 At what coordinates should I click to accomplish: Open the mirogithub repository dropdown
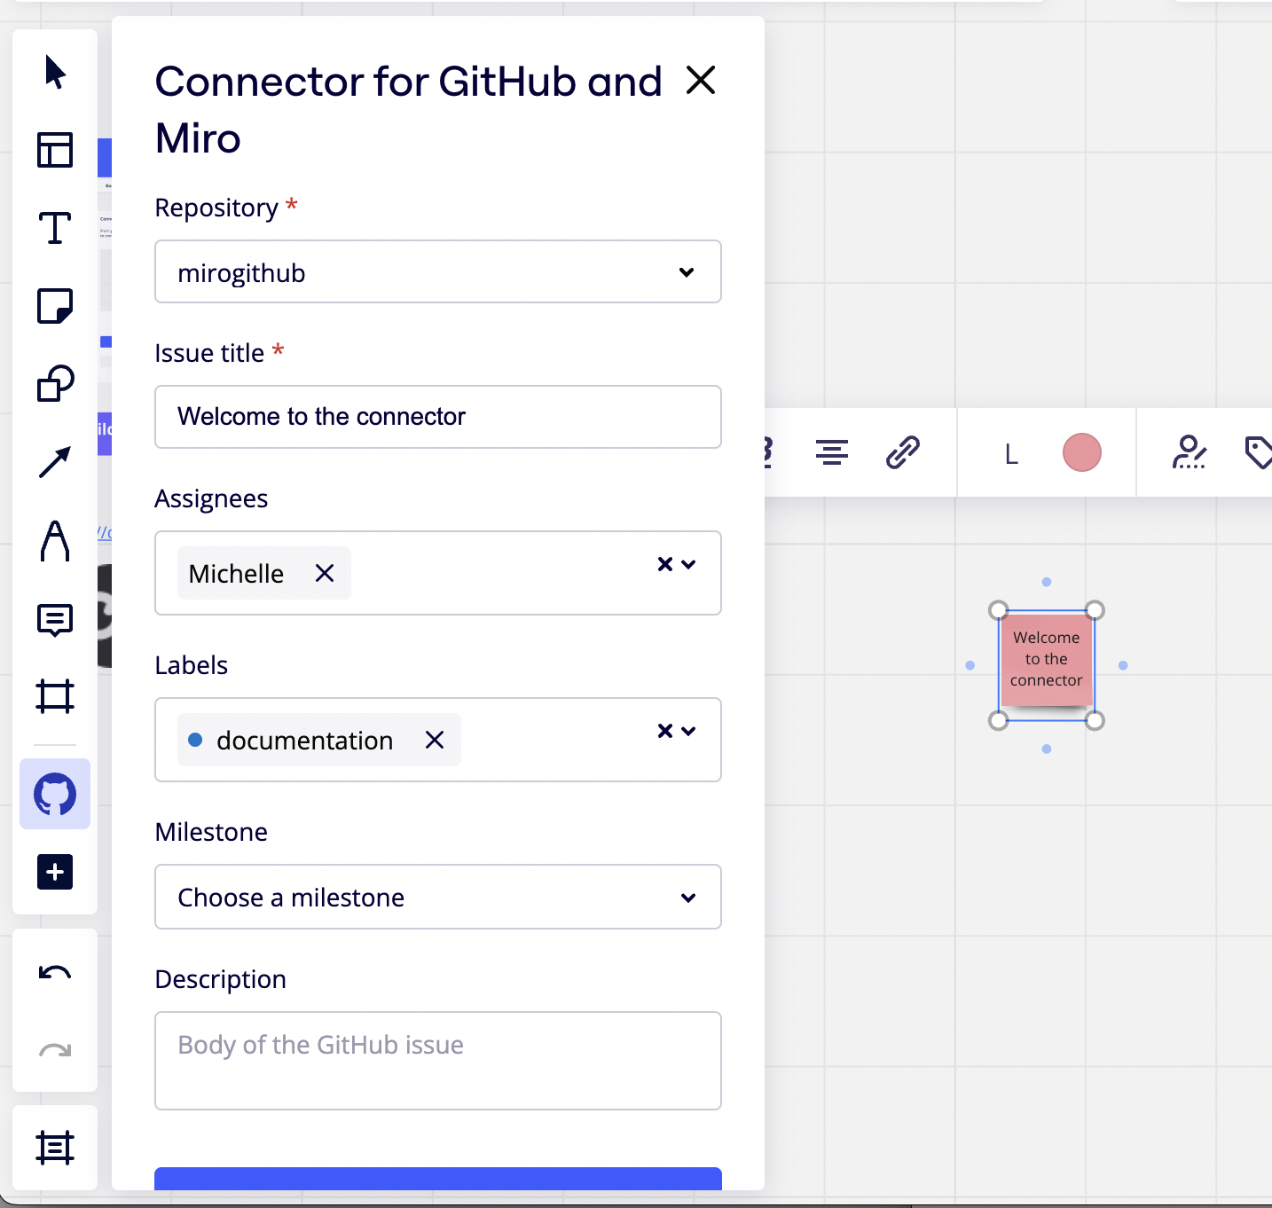(x=438, y=271)
